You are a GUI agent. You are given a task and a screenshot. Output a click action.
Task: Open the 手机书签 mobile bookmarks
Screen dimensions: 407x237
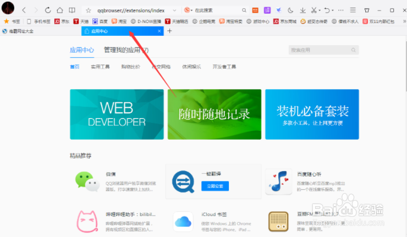(x=38, y=21)
